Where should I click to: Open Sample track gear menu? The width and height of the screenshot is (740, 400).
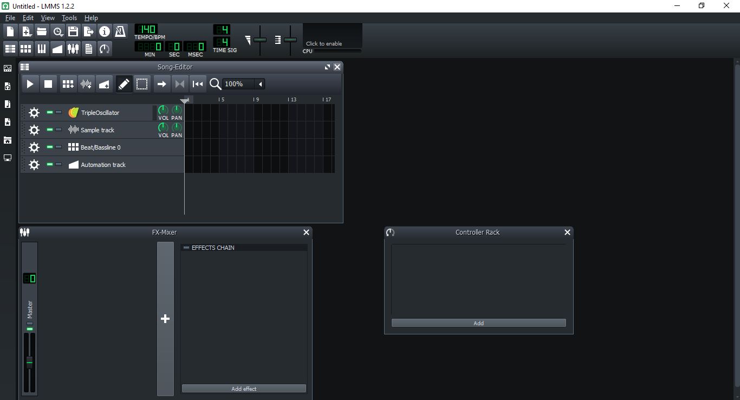tap(34, 130)
